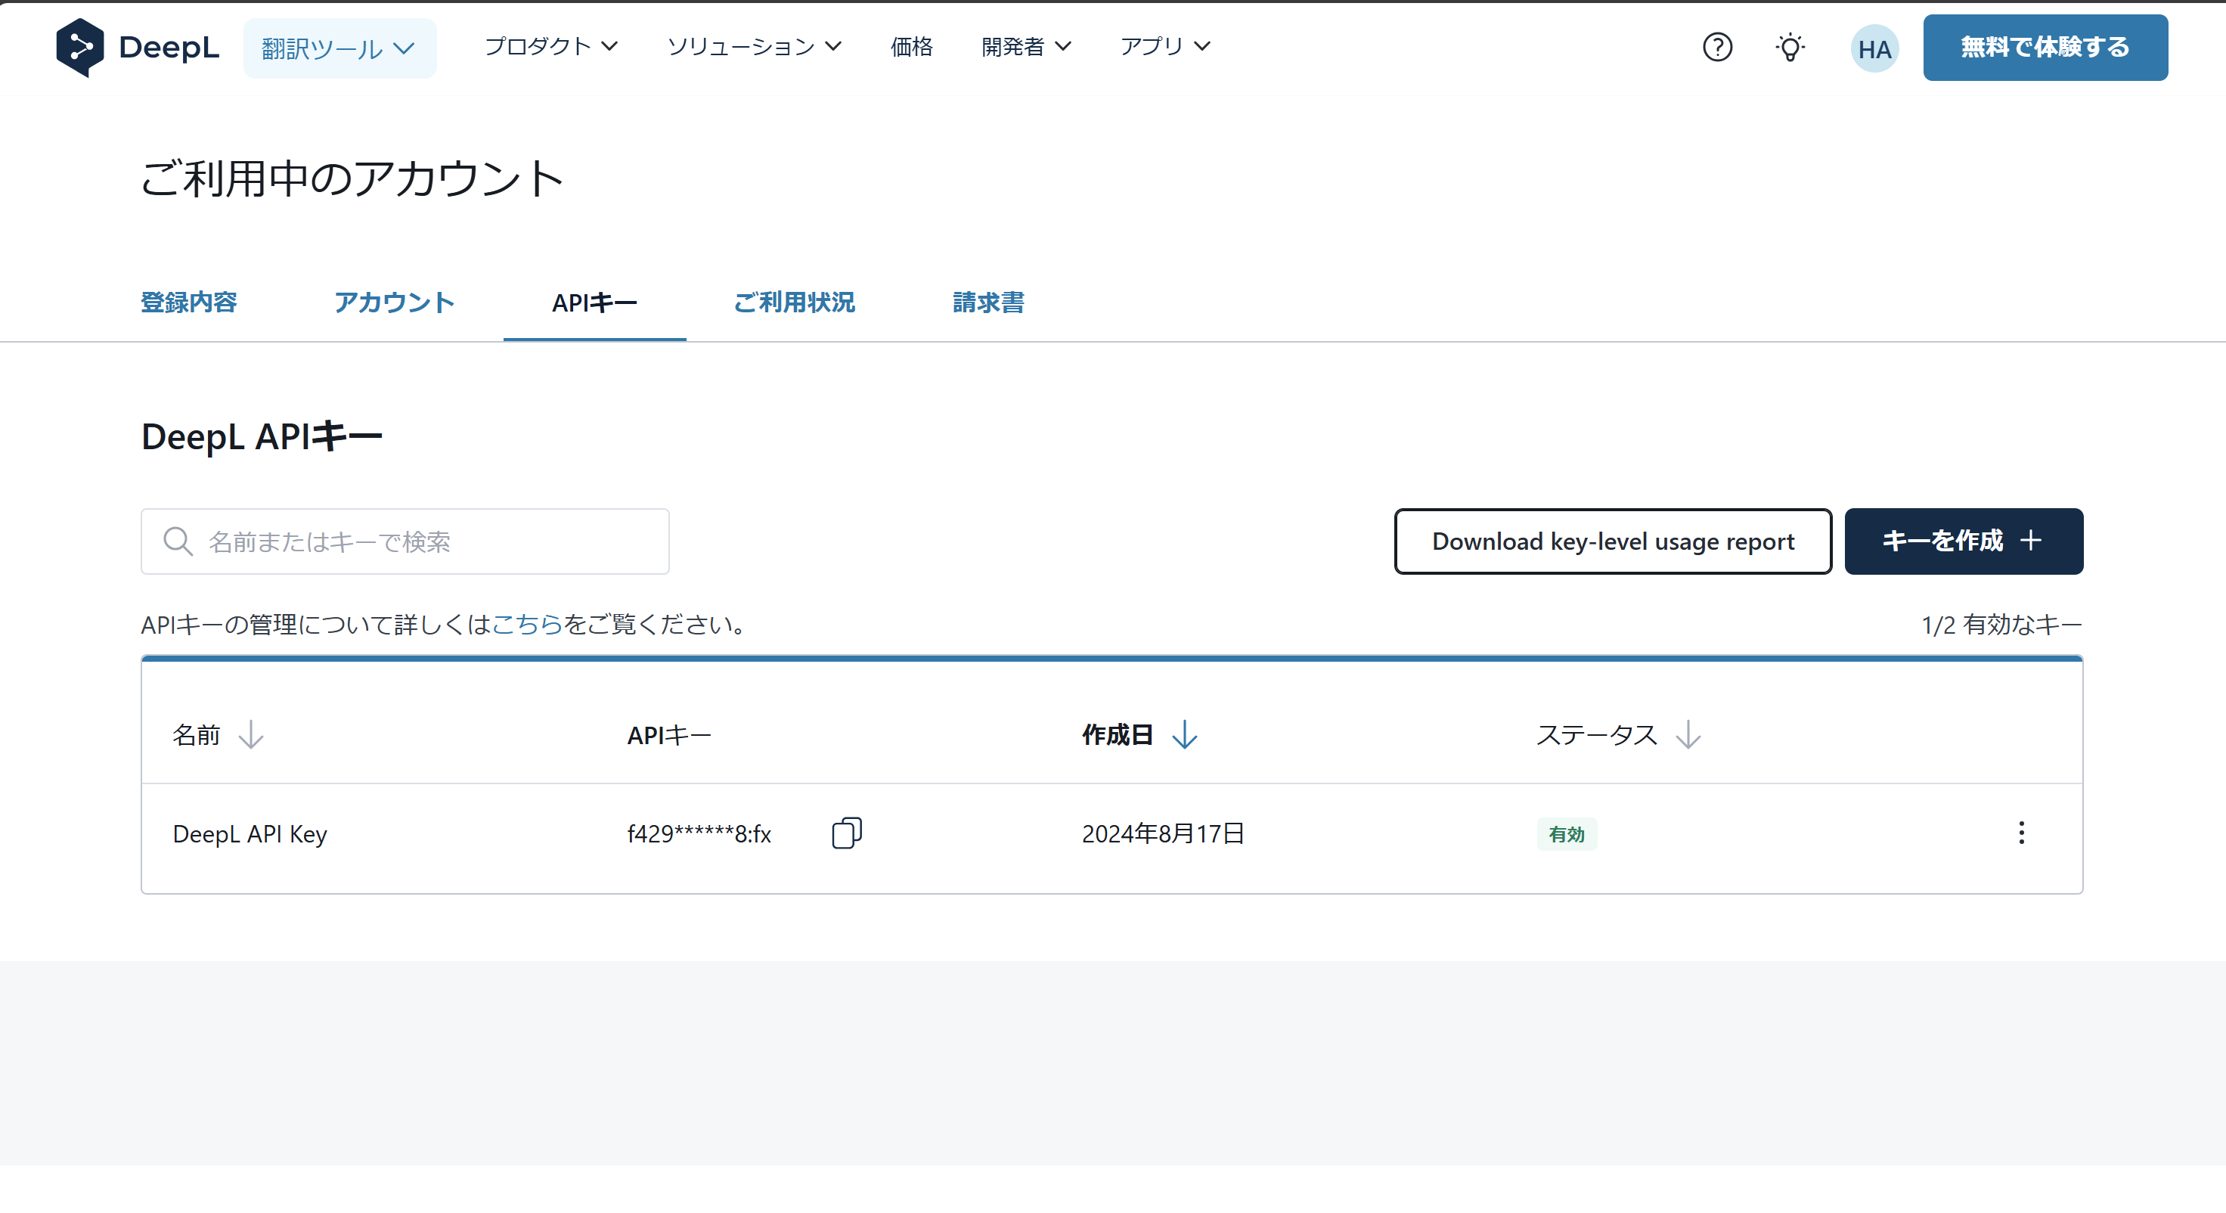The height and width of the screenshot is (1213, 2226).
Task: Open the 価格 page
Action: (911, 47)
